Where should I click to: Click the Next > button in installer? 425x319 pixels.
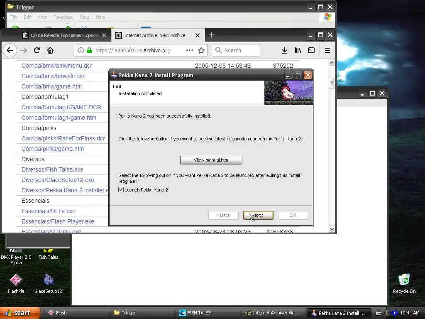click(258, 216)
